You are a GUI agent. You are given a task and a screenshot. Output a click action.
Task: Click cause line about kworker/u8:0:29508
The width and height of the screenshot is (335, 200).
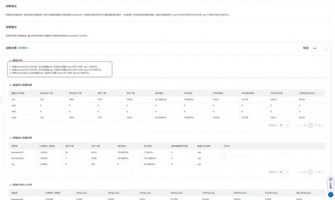pyautogui.click(x=56, y=70)
